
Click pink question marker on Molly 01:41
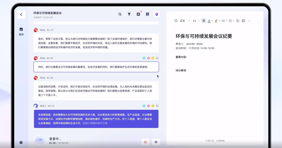[x=148, y=58]
